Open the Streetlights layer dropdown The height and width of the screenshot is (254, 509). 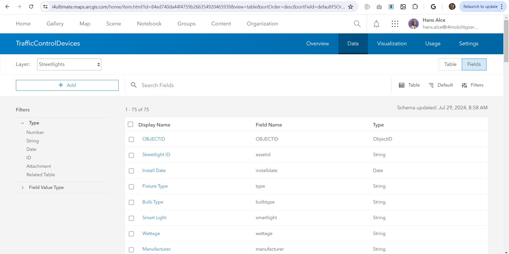69,64
